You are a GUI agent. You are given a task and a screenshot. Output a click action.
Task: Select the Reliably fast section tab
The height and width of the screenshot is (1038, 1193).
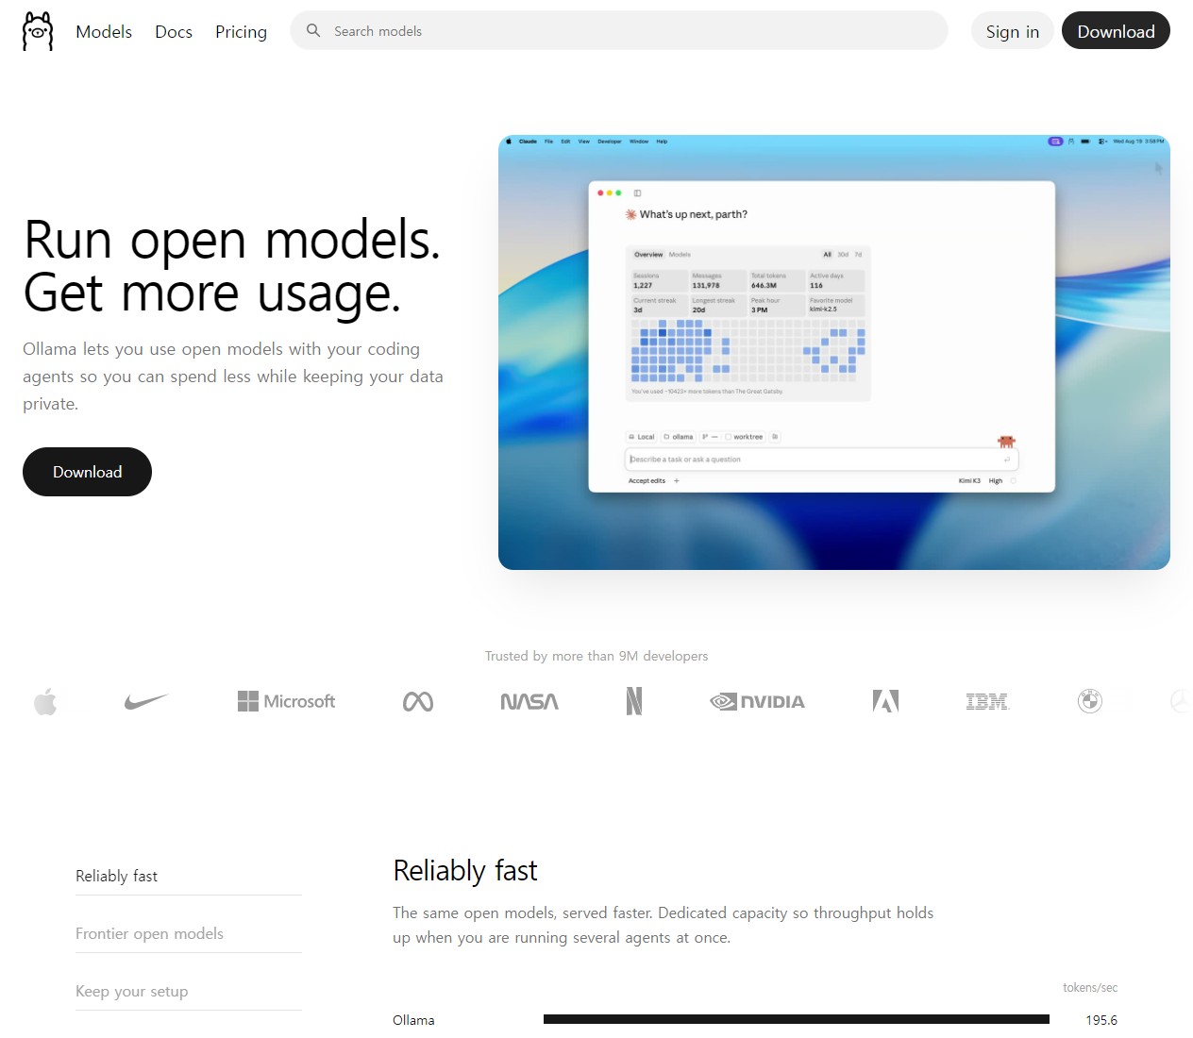coord(189,876)
